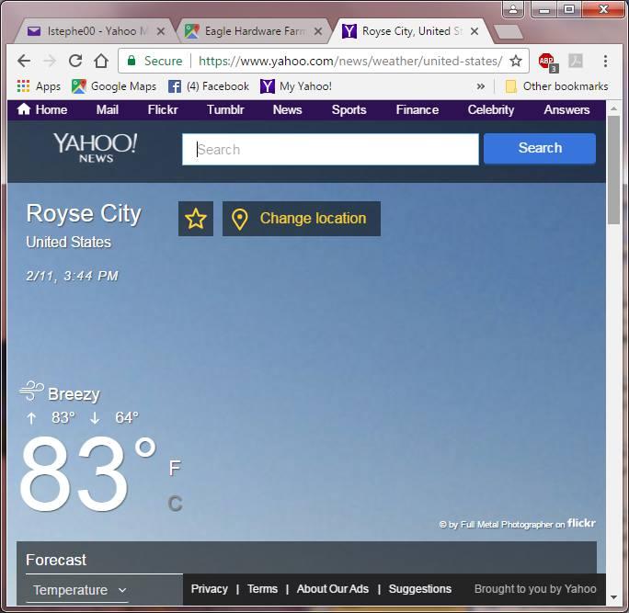Open a new browser tab

[x=509, y=31]
